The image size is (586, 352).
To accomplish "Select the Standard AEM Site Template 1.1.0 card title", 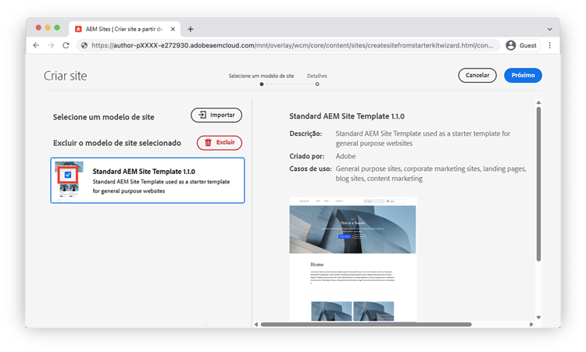I will click(x=144, y=172).
